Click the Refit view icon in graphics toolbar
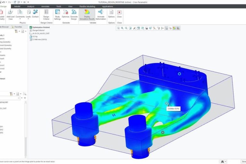The width and height of the screenshot is (246, 164). click(118, 28)
